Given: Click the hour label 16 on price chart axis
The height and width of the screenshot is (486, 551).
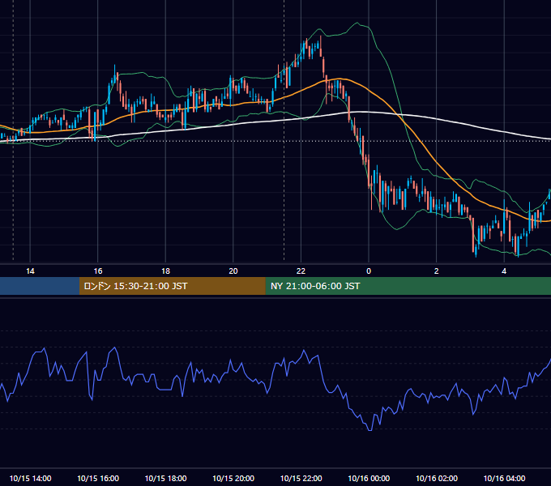Looking at the screenshot, I should point(98,271).
